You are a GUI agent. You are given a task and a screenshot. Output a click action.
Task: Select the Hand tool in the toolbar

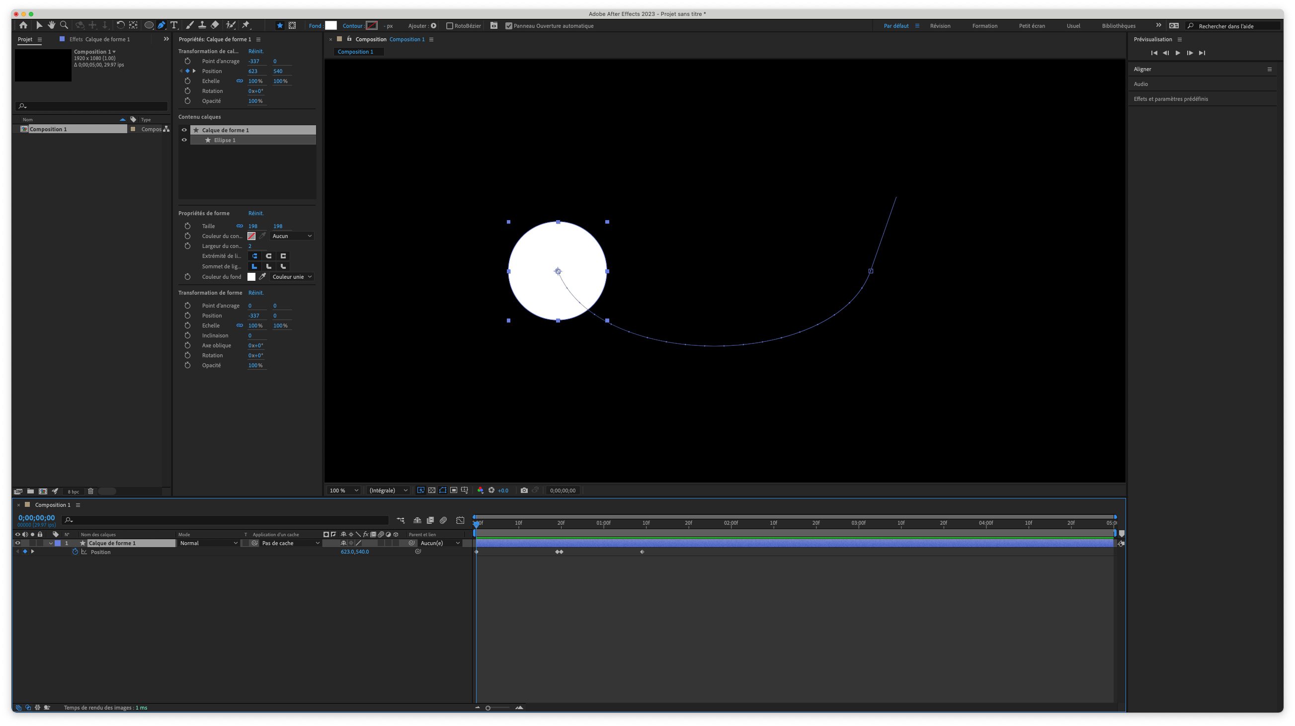[51, 25]
